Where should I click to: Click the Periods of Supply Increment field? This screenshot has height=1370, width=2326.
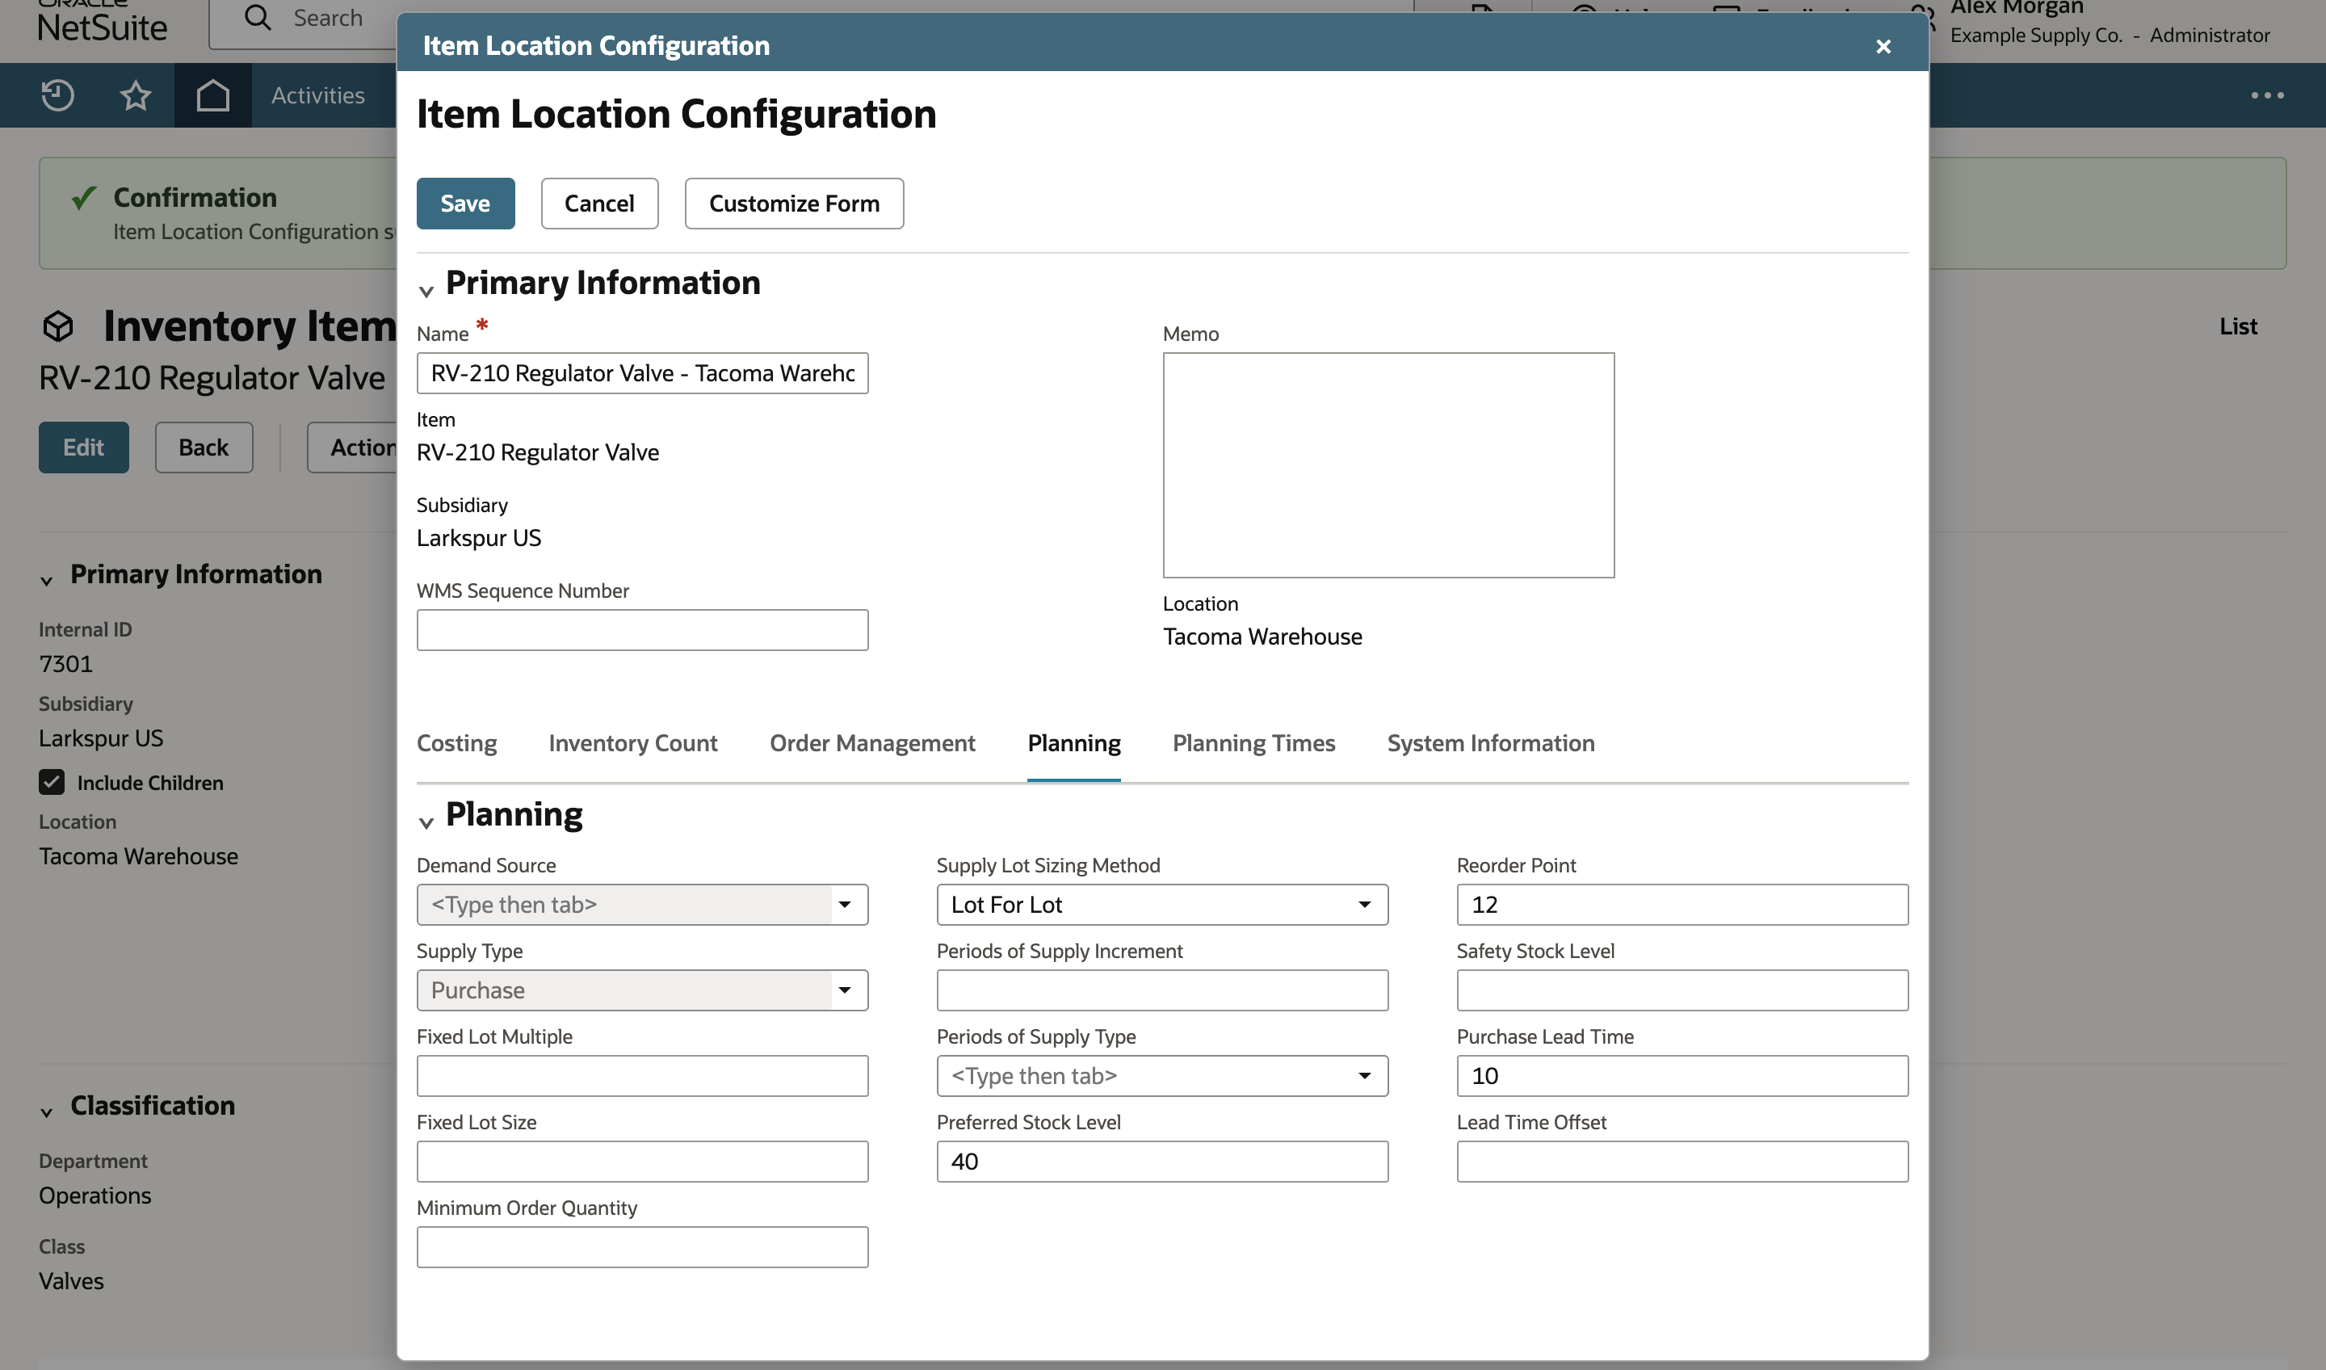point(1162,990)
